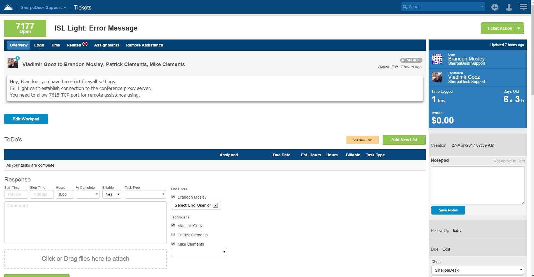Viewport: 534px width, 277px height.
Task: Click the RESPONSE label badge
Action: (x=411, y=60)
